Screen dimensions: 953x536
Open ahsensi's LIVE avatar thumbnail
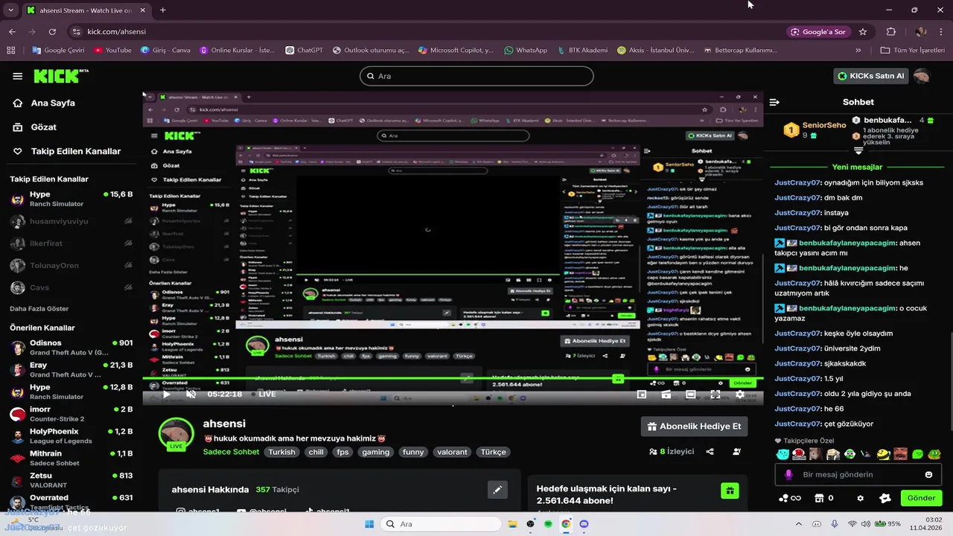coord(176,433)
